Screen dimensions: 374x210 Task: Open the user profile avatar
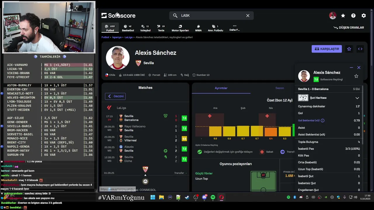[333, 16]
